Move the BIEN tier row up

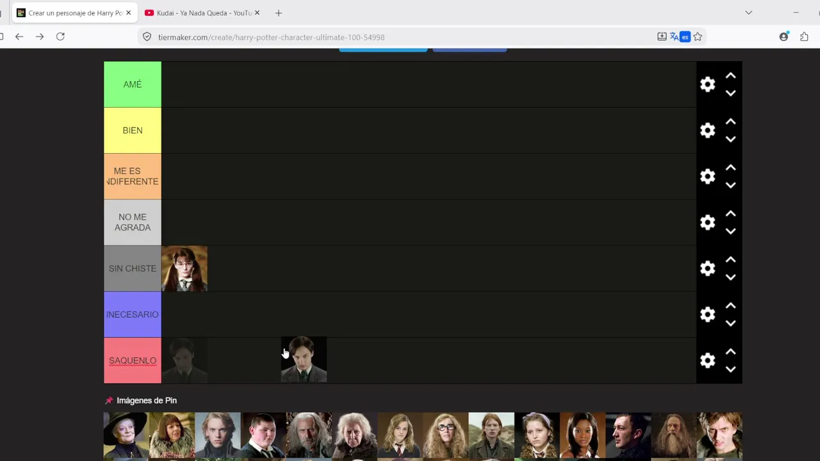[730, 122]
